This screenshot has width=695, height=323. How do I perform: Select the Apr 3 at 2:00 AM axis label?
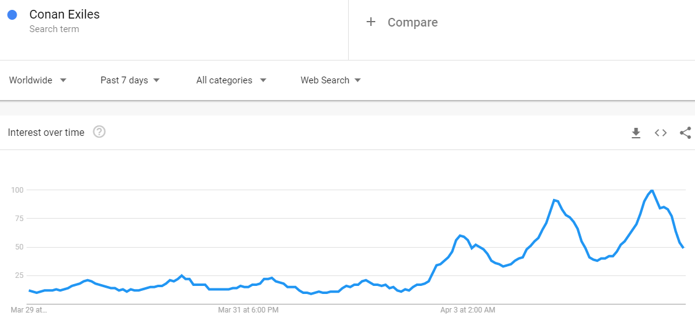click(468, 309)
